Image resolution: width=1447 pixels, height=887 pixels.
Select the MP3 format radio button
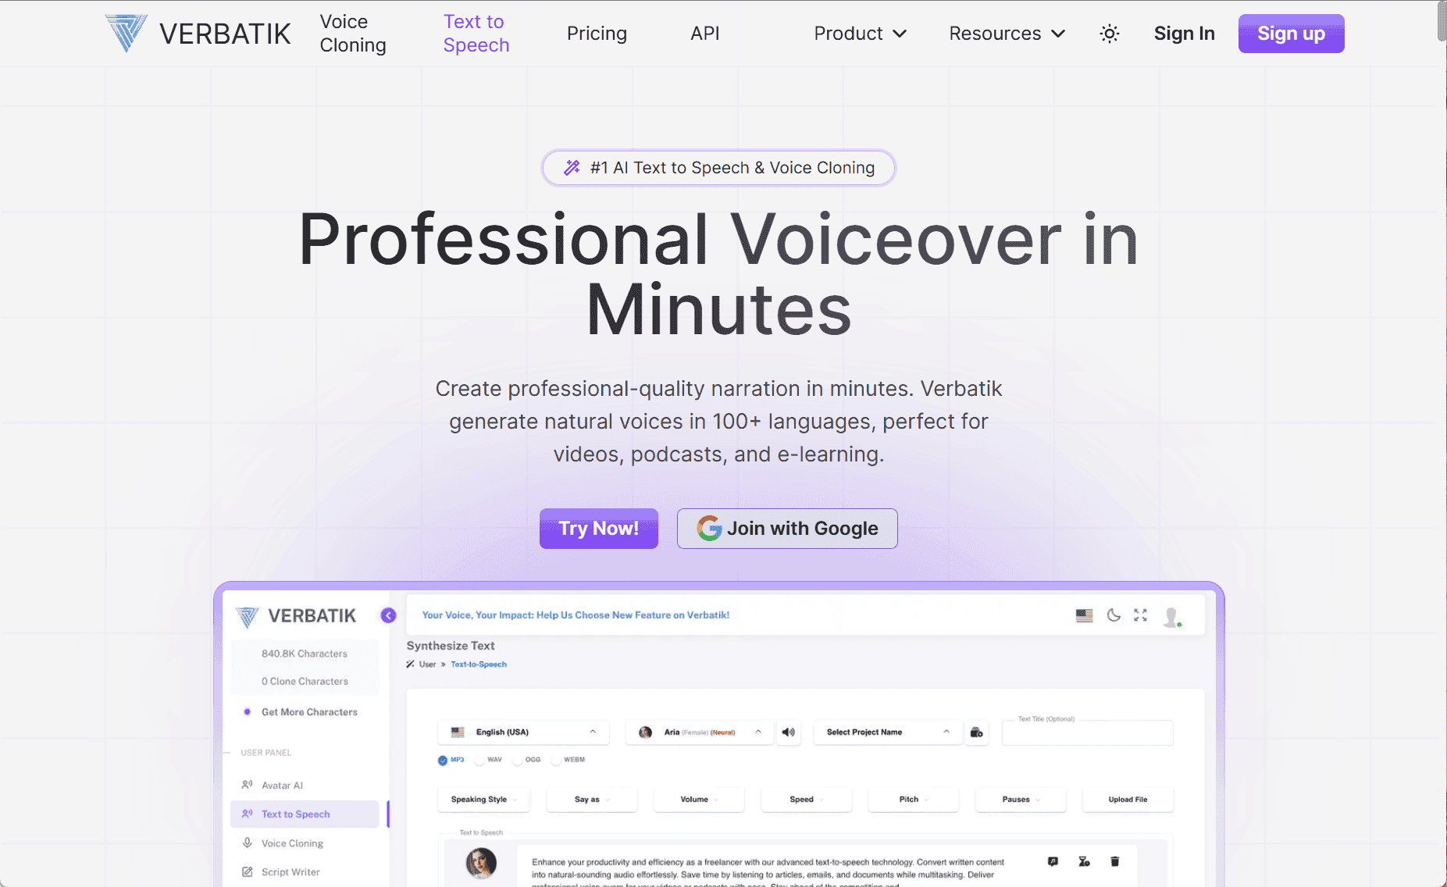tap(443, 760)
